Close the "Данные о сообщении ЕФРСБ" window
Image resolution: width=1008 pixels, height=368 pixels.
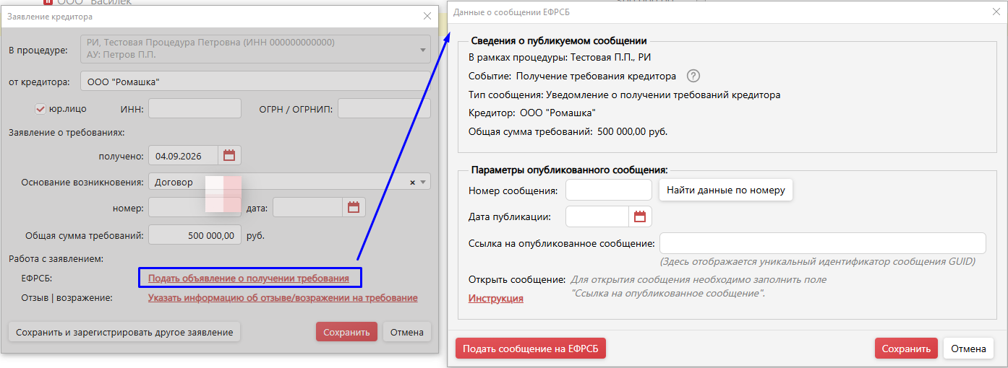(996, 12)
